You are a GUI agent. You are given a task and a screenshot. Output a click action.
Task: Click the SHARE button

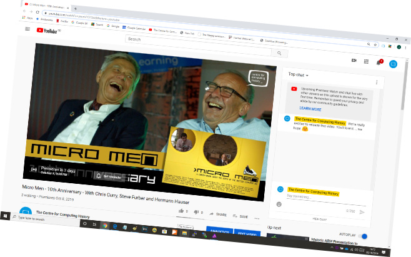click(218, 214)
